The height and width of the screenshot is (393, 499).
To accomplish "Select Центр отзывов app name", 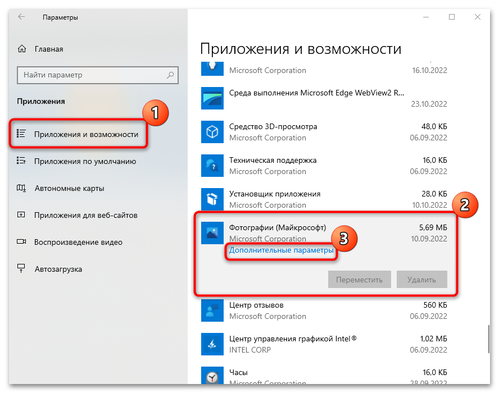I will pyautogui.click(x=256, y=305).
